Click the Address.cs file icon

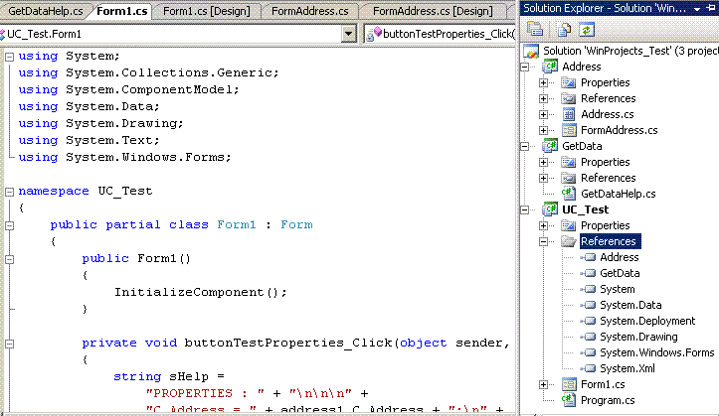pos(569,114)
